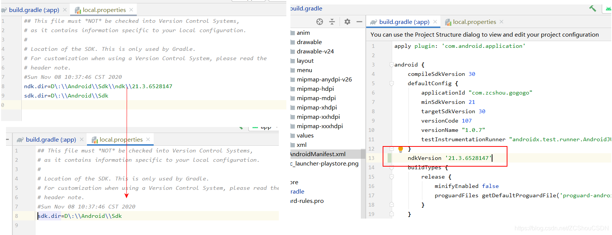Viewport: 612px width, 235px height.
Task: Click the yellow lightbulb intention icon
Action: 400,149
